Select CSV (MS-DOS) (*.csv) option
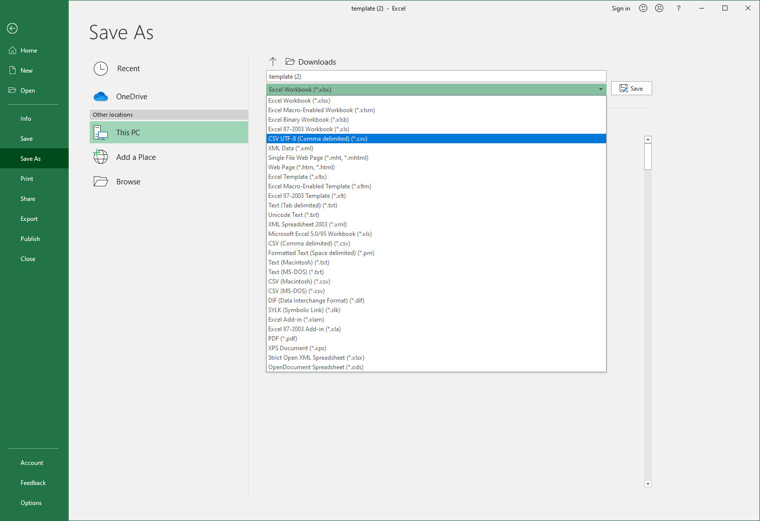This screenshot has height=521, width=760. click(436, 291)
